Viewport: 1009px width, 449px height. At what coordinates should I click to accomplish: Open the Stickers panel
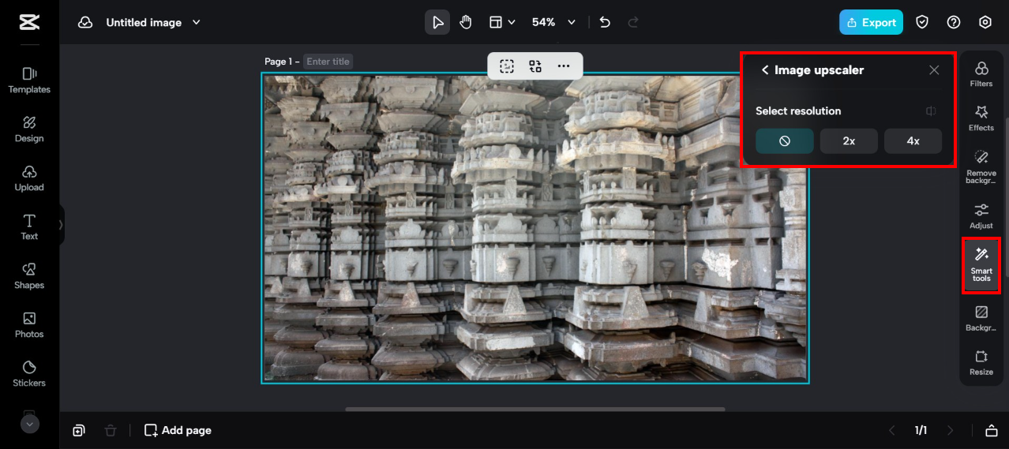[x=29, y=373]
